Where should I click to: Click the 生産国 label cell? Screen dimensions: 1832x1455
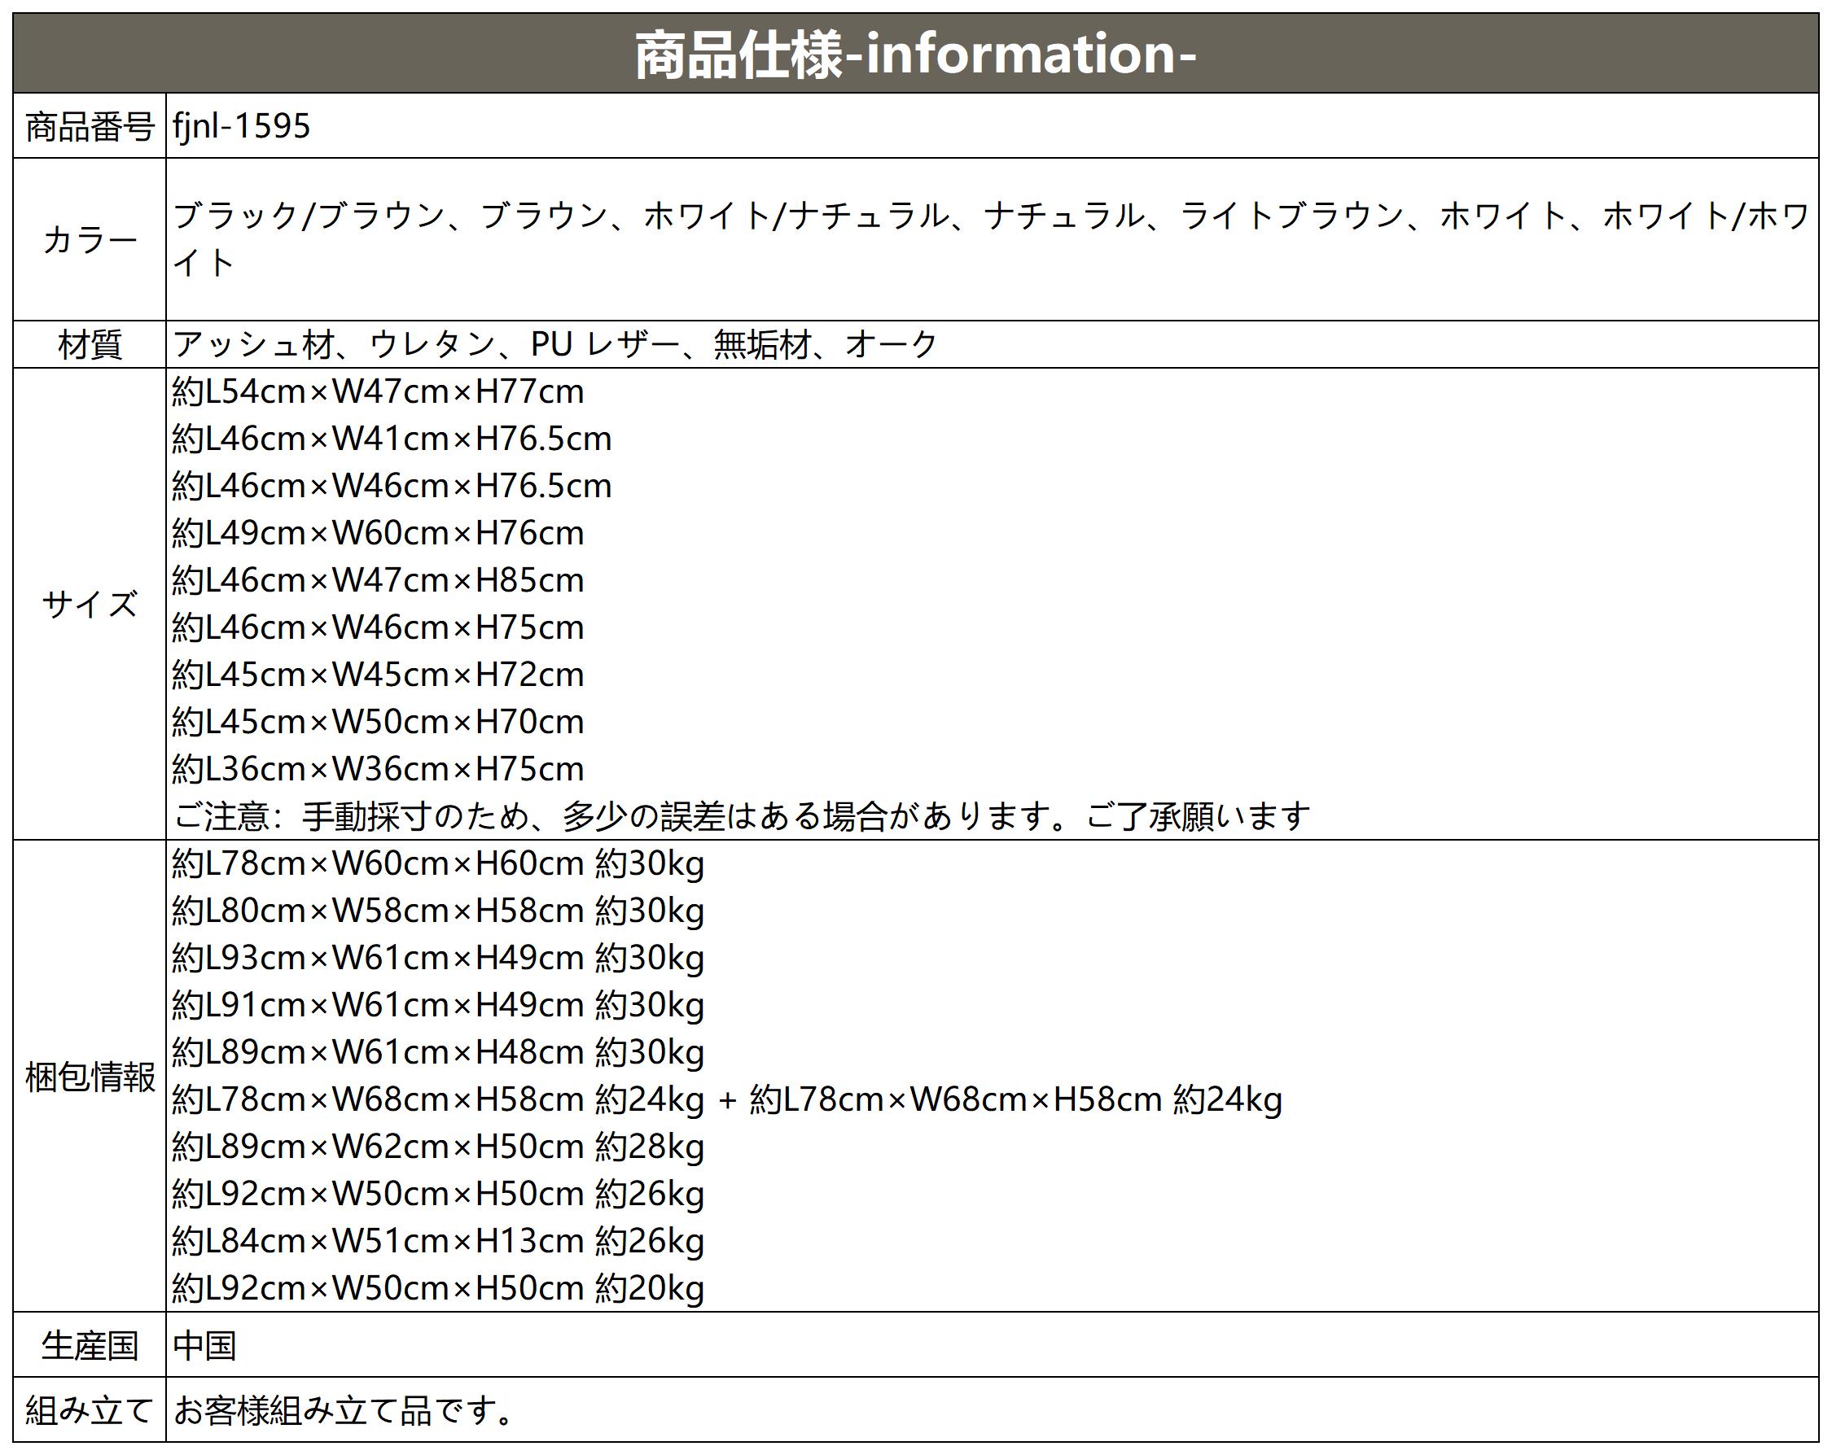[90, 1346]
